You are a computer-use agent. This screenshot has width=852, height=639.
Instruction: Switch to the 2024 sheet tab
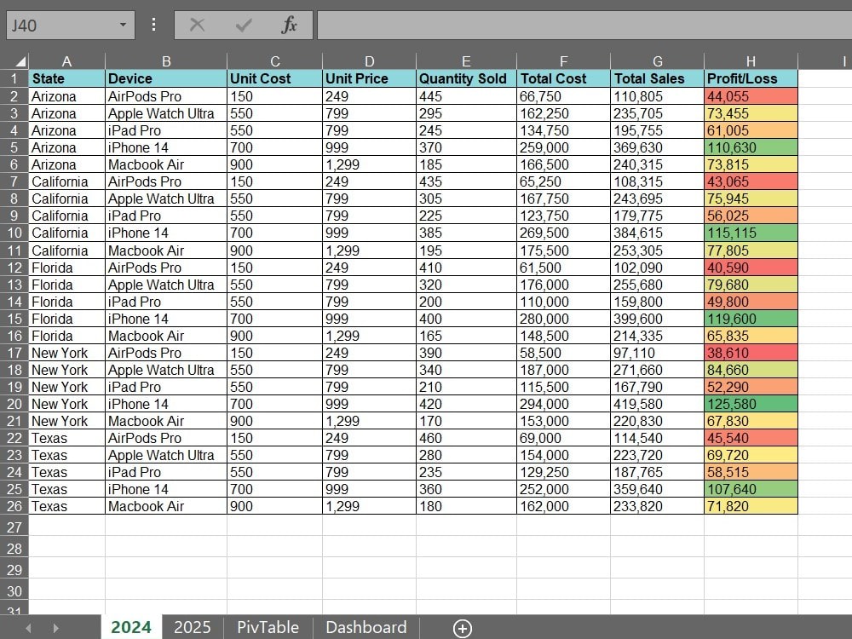click(131, 627)
